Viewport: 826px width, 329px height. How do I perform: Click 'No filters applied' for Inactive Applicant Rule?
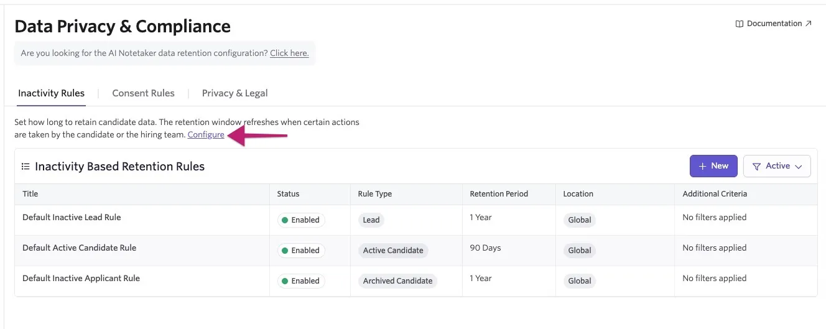(x=714, y=278)
